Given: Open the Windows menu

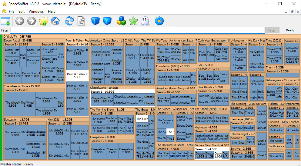Looking at the screenshot, I should 36,12.
